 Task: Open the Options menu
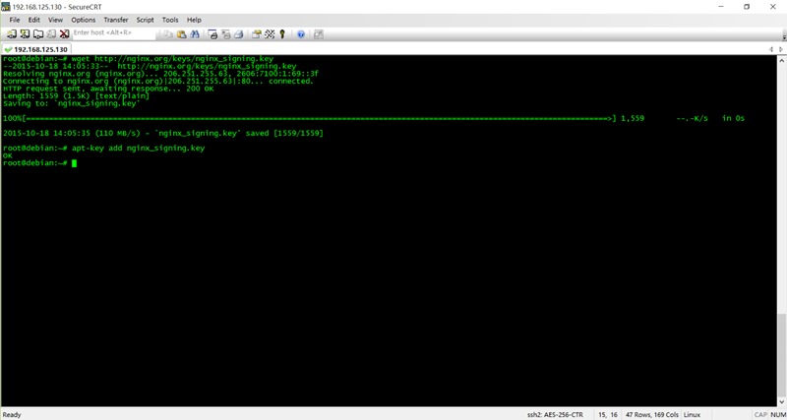84,20
